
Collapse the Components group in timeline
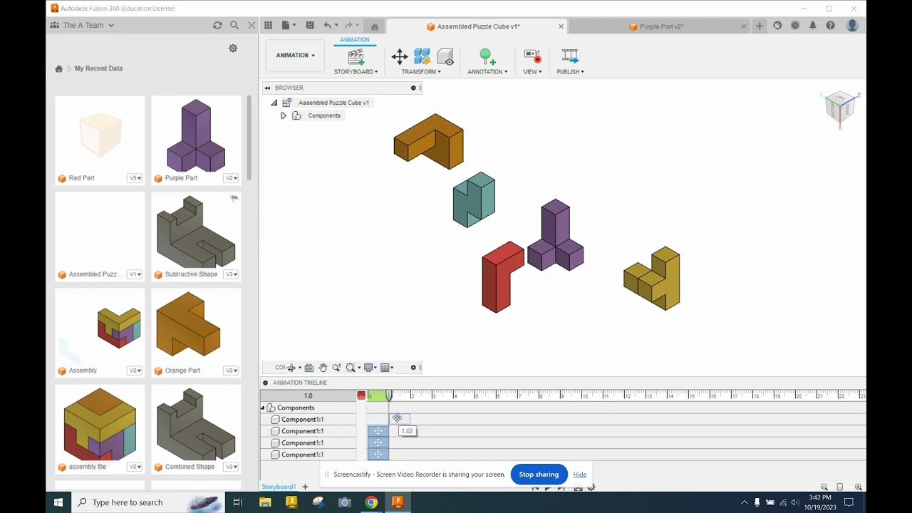coord(263,408)
